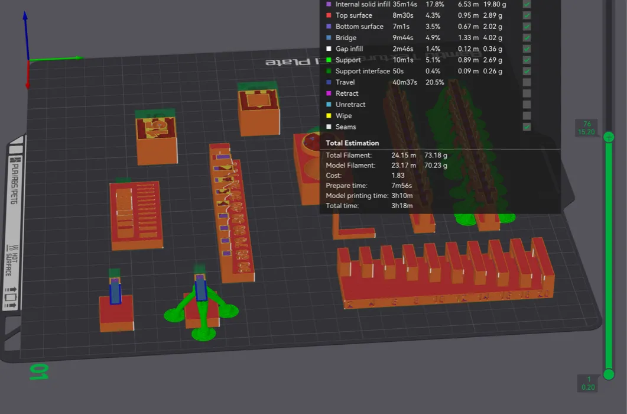The height and width of the screenshot is (414, 627).
Task: Click the cyan Unretract color swatch
Action: tap(329, 105)
